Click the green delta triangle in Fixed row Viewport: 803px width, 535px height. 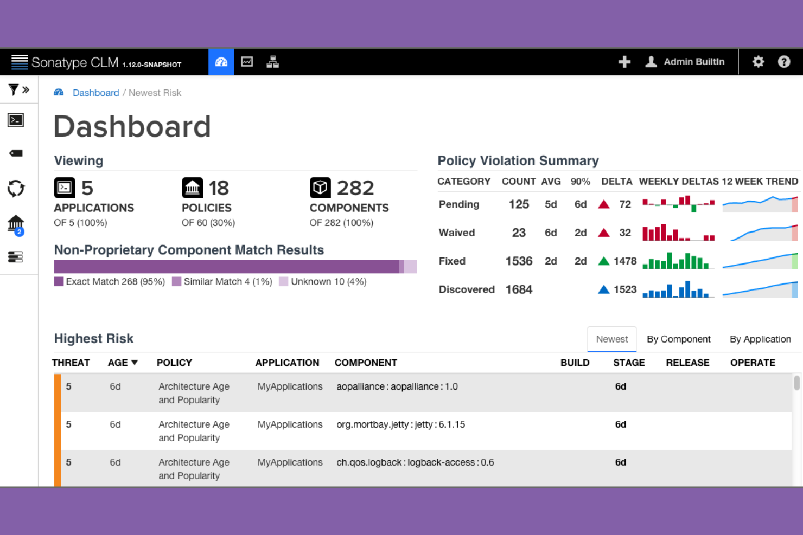coord(604,261)
